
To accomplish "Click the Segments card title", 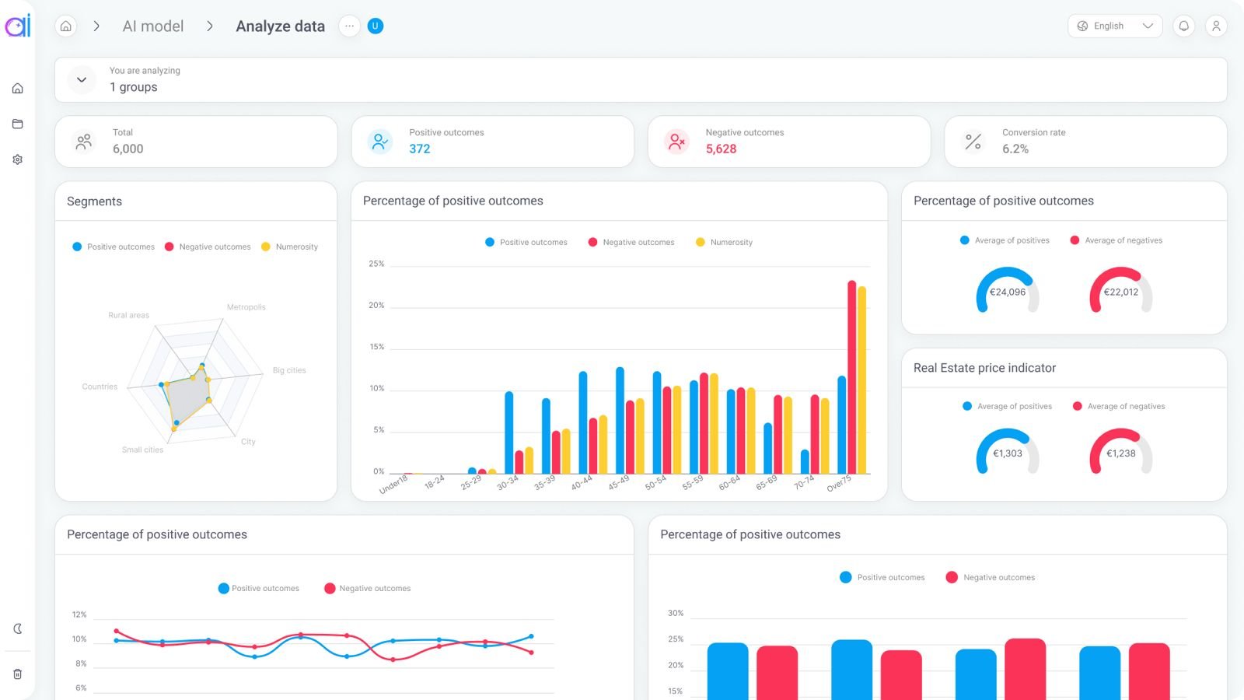I will [x=95, y=201].
